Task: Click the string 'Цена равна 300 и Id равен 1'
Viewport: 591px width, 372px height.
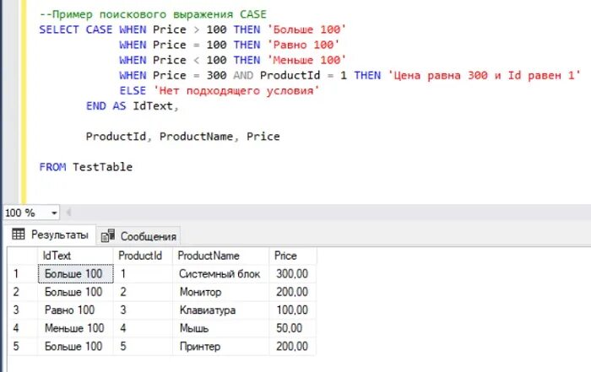Action: click(485, 75)
